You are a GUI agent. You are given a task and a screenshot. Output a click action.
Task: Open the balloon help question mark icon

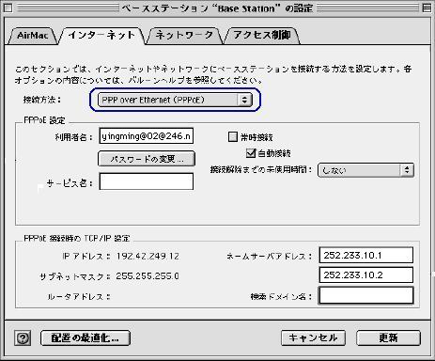[x=23, y=337]
